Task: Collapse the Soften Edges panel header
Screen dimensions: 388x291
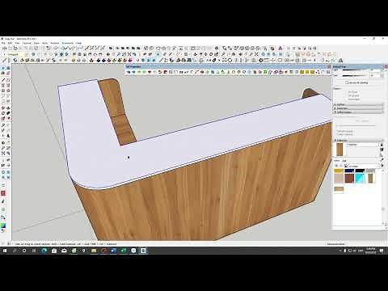Action: [358, 112]
